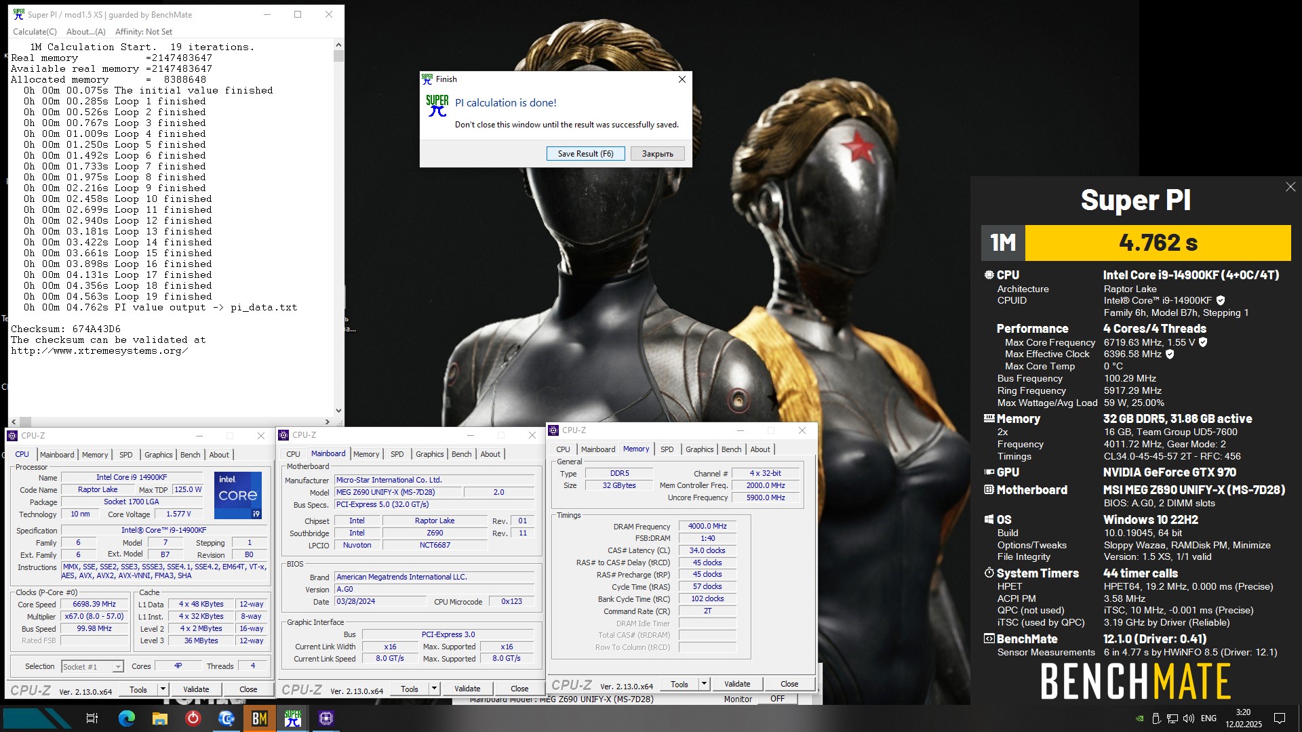The width and height of the screenshot is (1302, 732).
Task: Save the result with Save Result (F6)
Action: click(585, 154)
